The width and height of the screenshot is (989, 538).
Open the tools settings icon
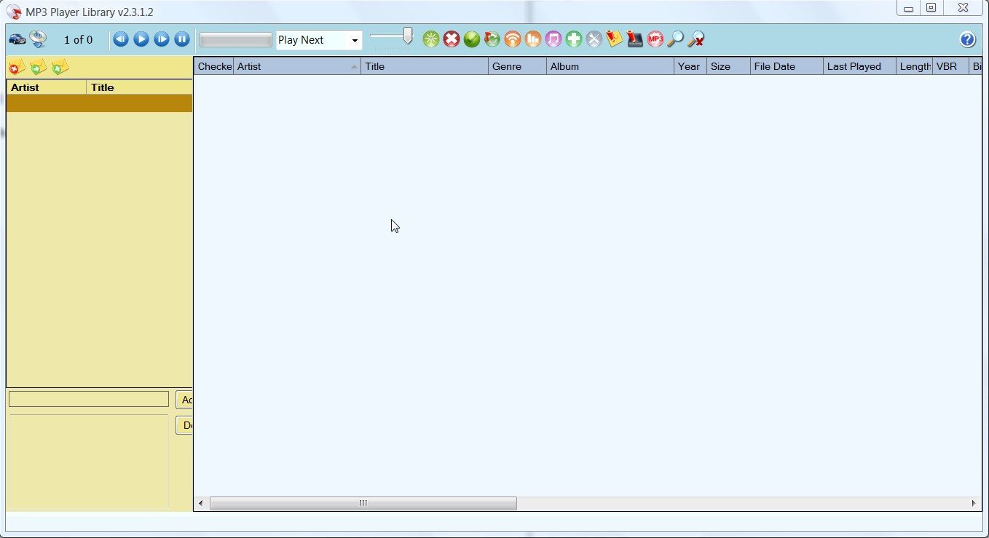(x=594, y=39)
